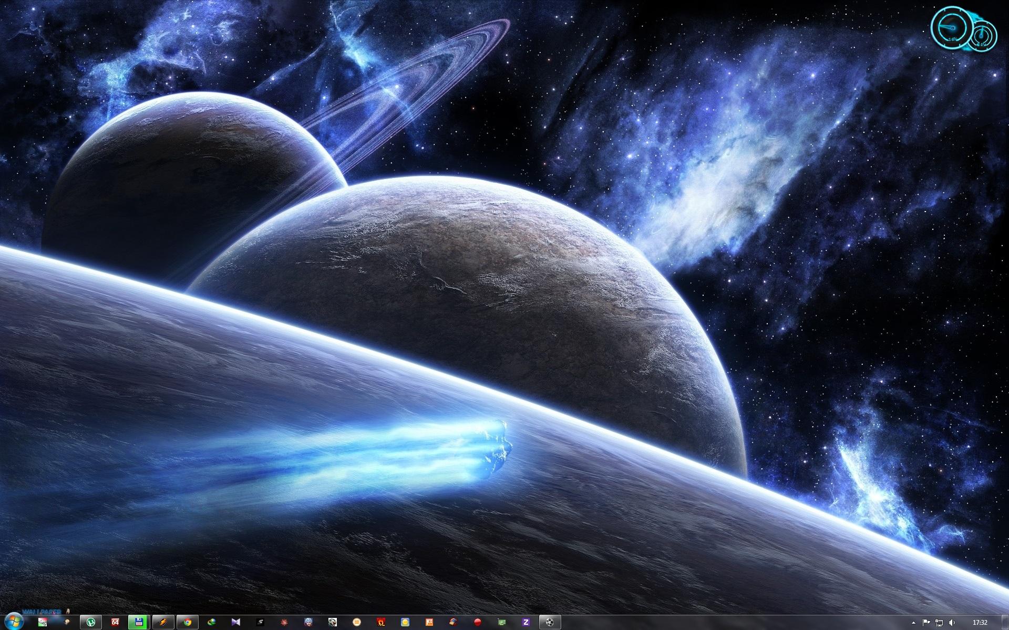Image resolution: width=1009 pixels, height=630 pixels.
Task: Click the red record circle taskbar icon
Action: 478,623
